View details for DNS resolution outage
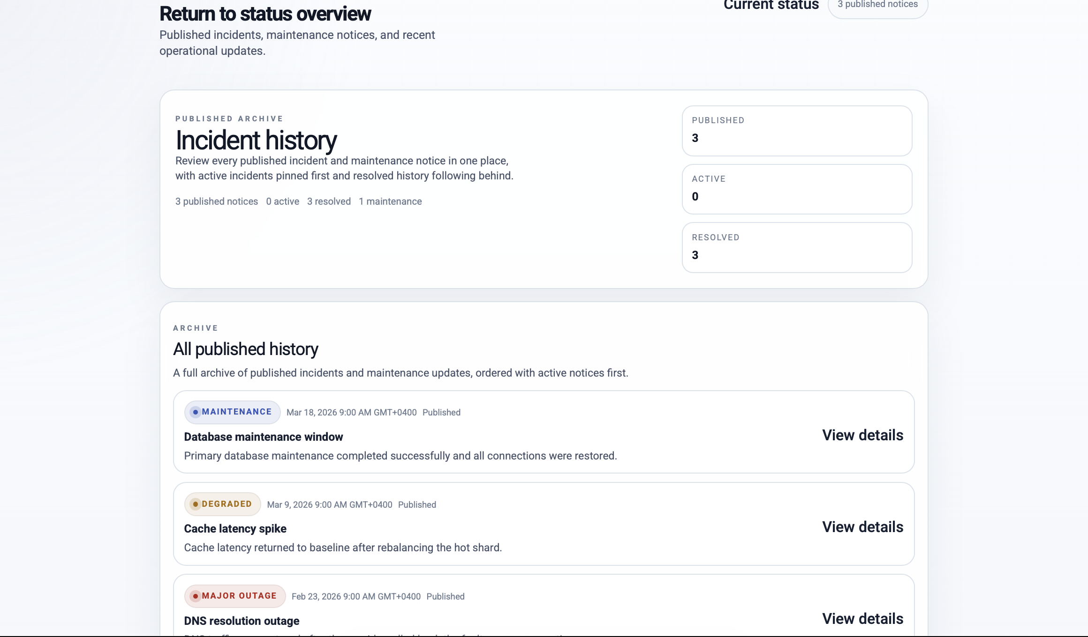The width and height of the screenshot is (1088, 637). [862, 619]
